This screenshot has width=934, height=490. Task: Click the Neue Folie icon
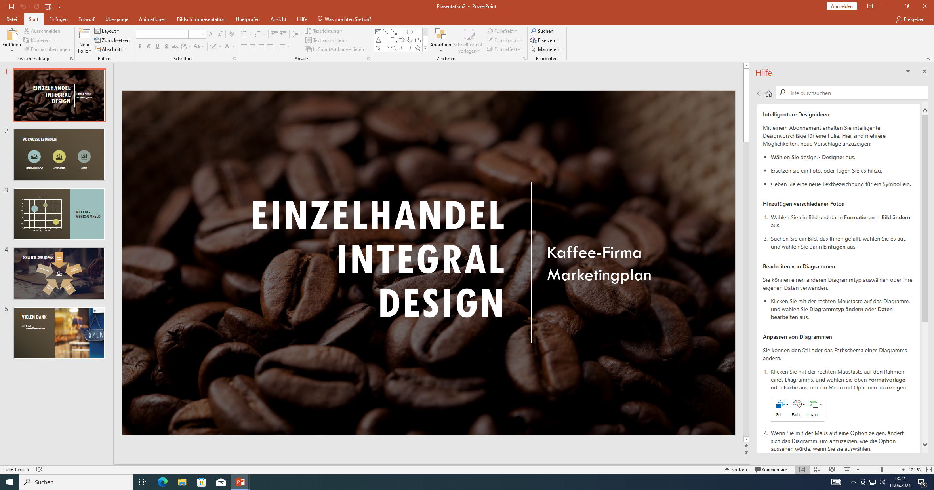point(84,34)
